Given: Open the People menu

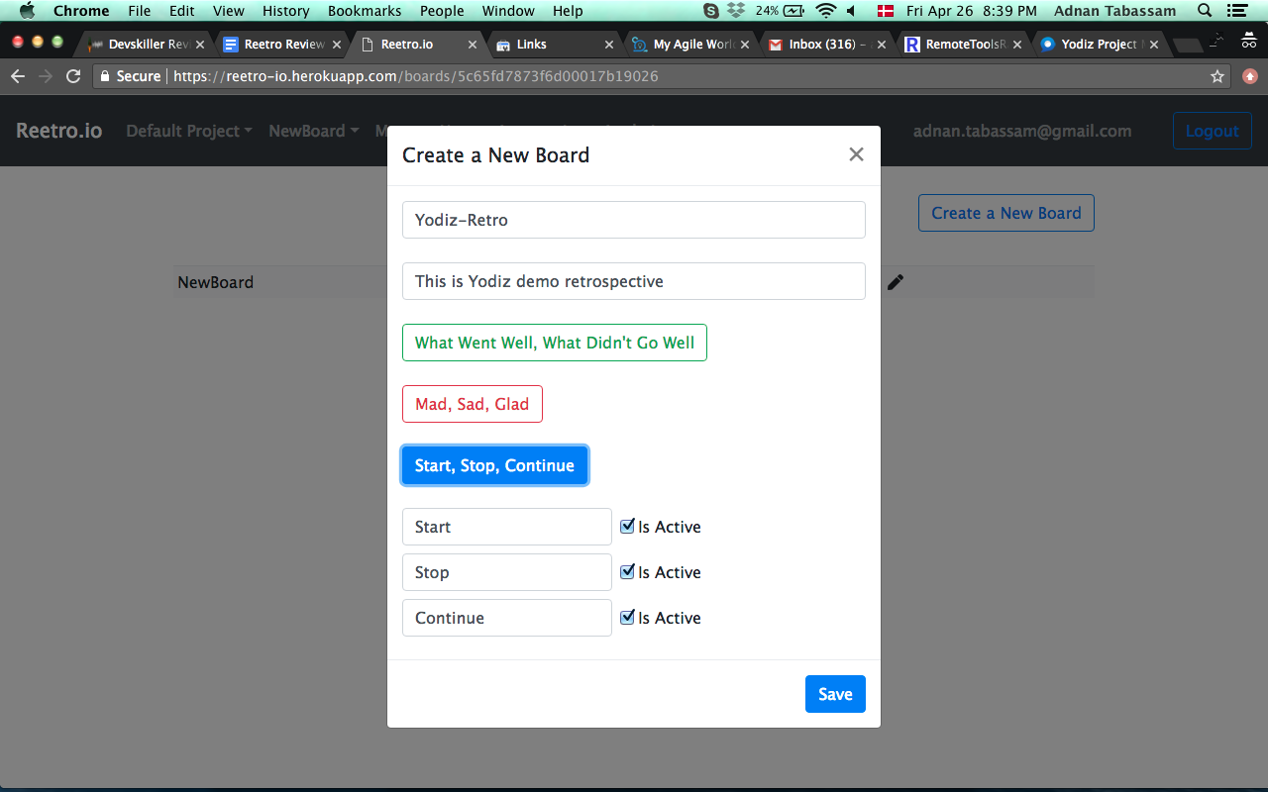Looking at the screenshot, I should click(x=442, y=11).
